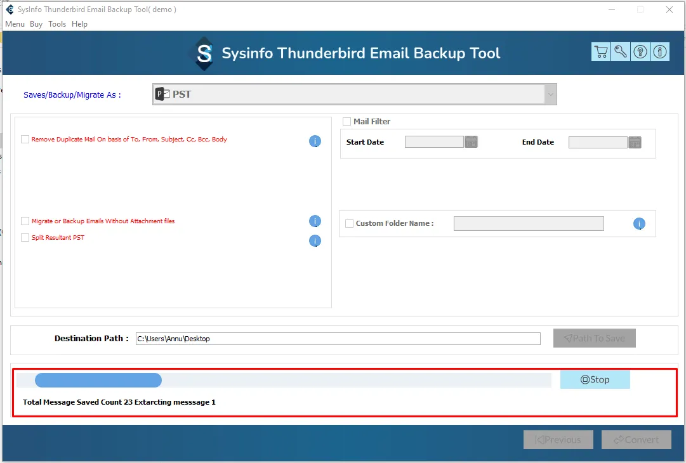The image size is (686, 463).
Task: Click the Destination Path text field
Action: click(338, 339)
